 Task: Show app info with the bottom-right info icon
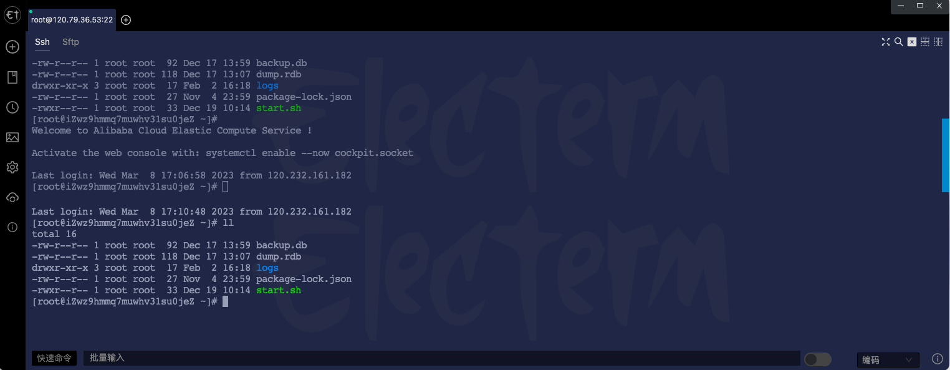937,358
